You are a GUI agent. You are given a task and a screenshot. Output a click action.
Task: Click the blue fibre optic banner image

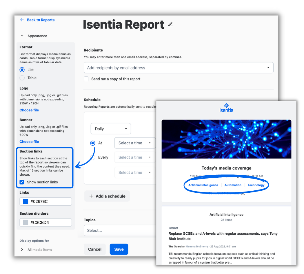(226, 139)
